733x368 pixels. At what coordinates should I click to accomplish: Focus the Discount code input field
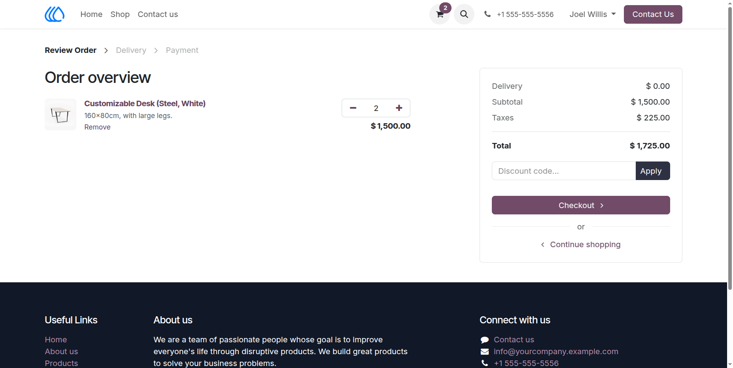point(564,171)
